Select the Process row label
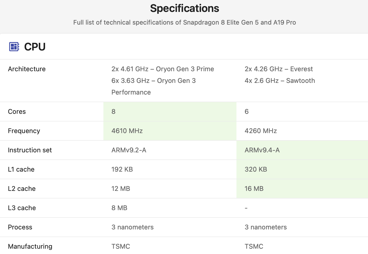 pyautogui.click(x=20, y=227)
